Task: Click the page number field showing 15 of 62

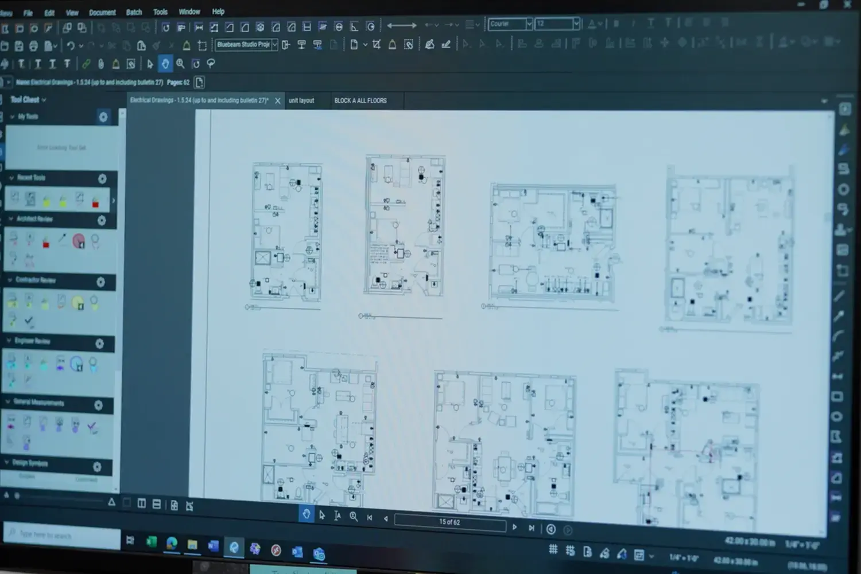Action: [x=449, y=522]
